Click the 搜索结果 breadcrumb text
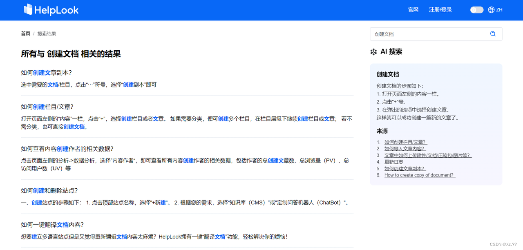The image size is (523, 250). pos(47,33)
